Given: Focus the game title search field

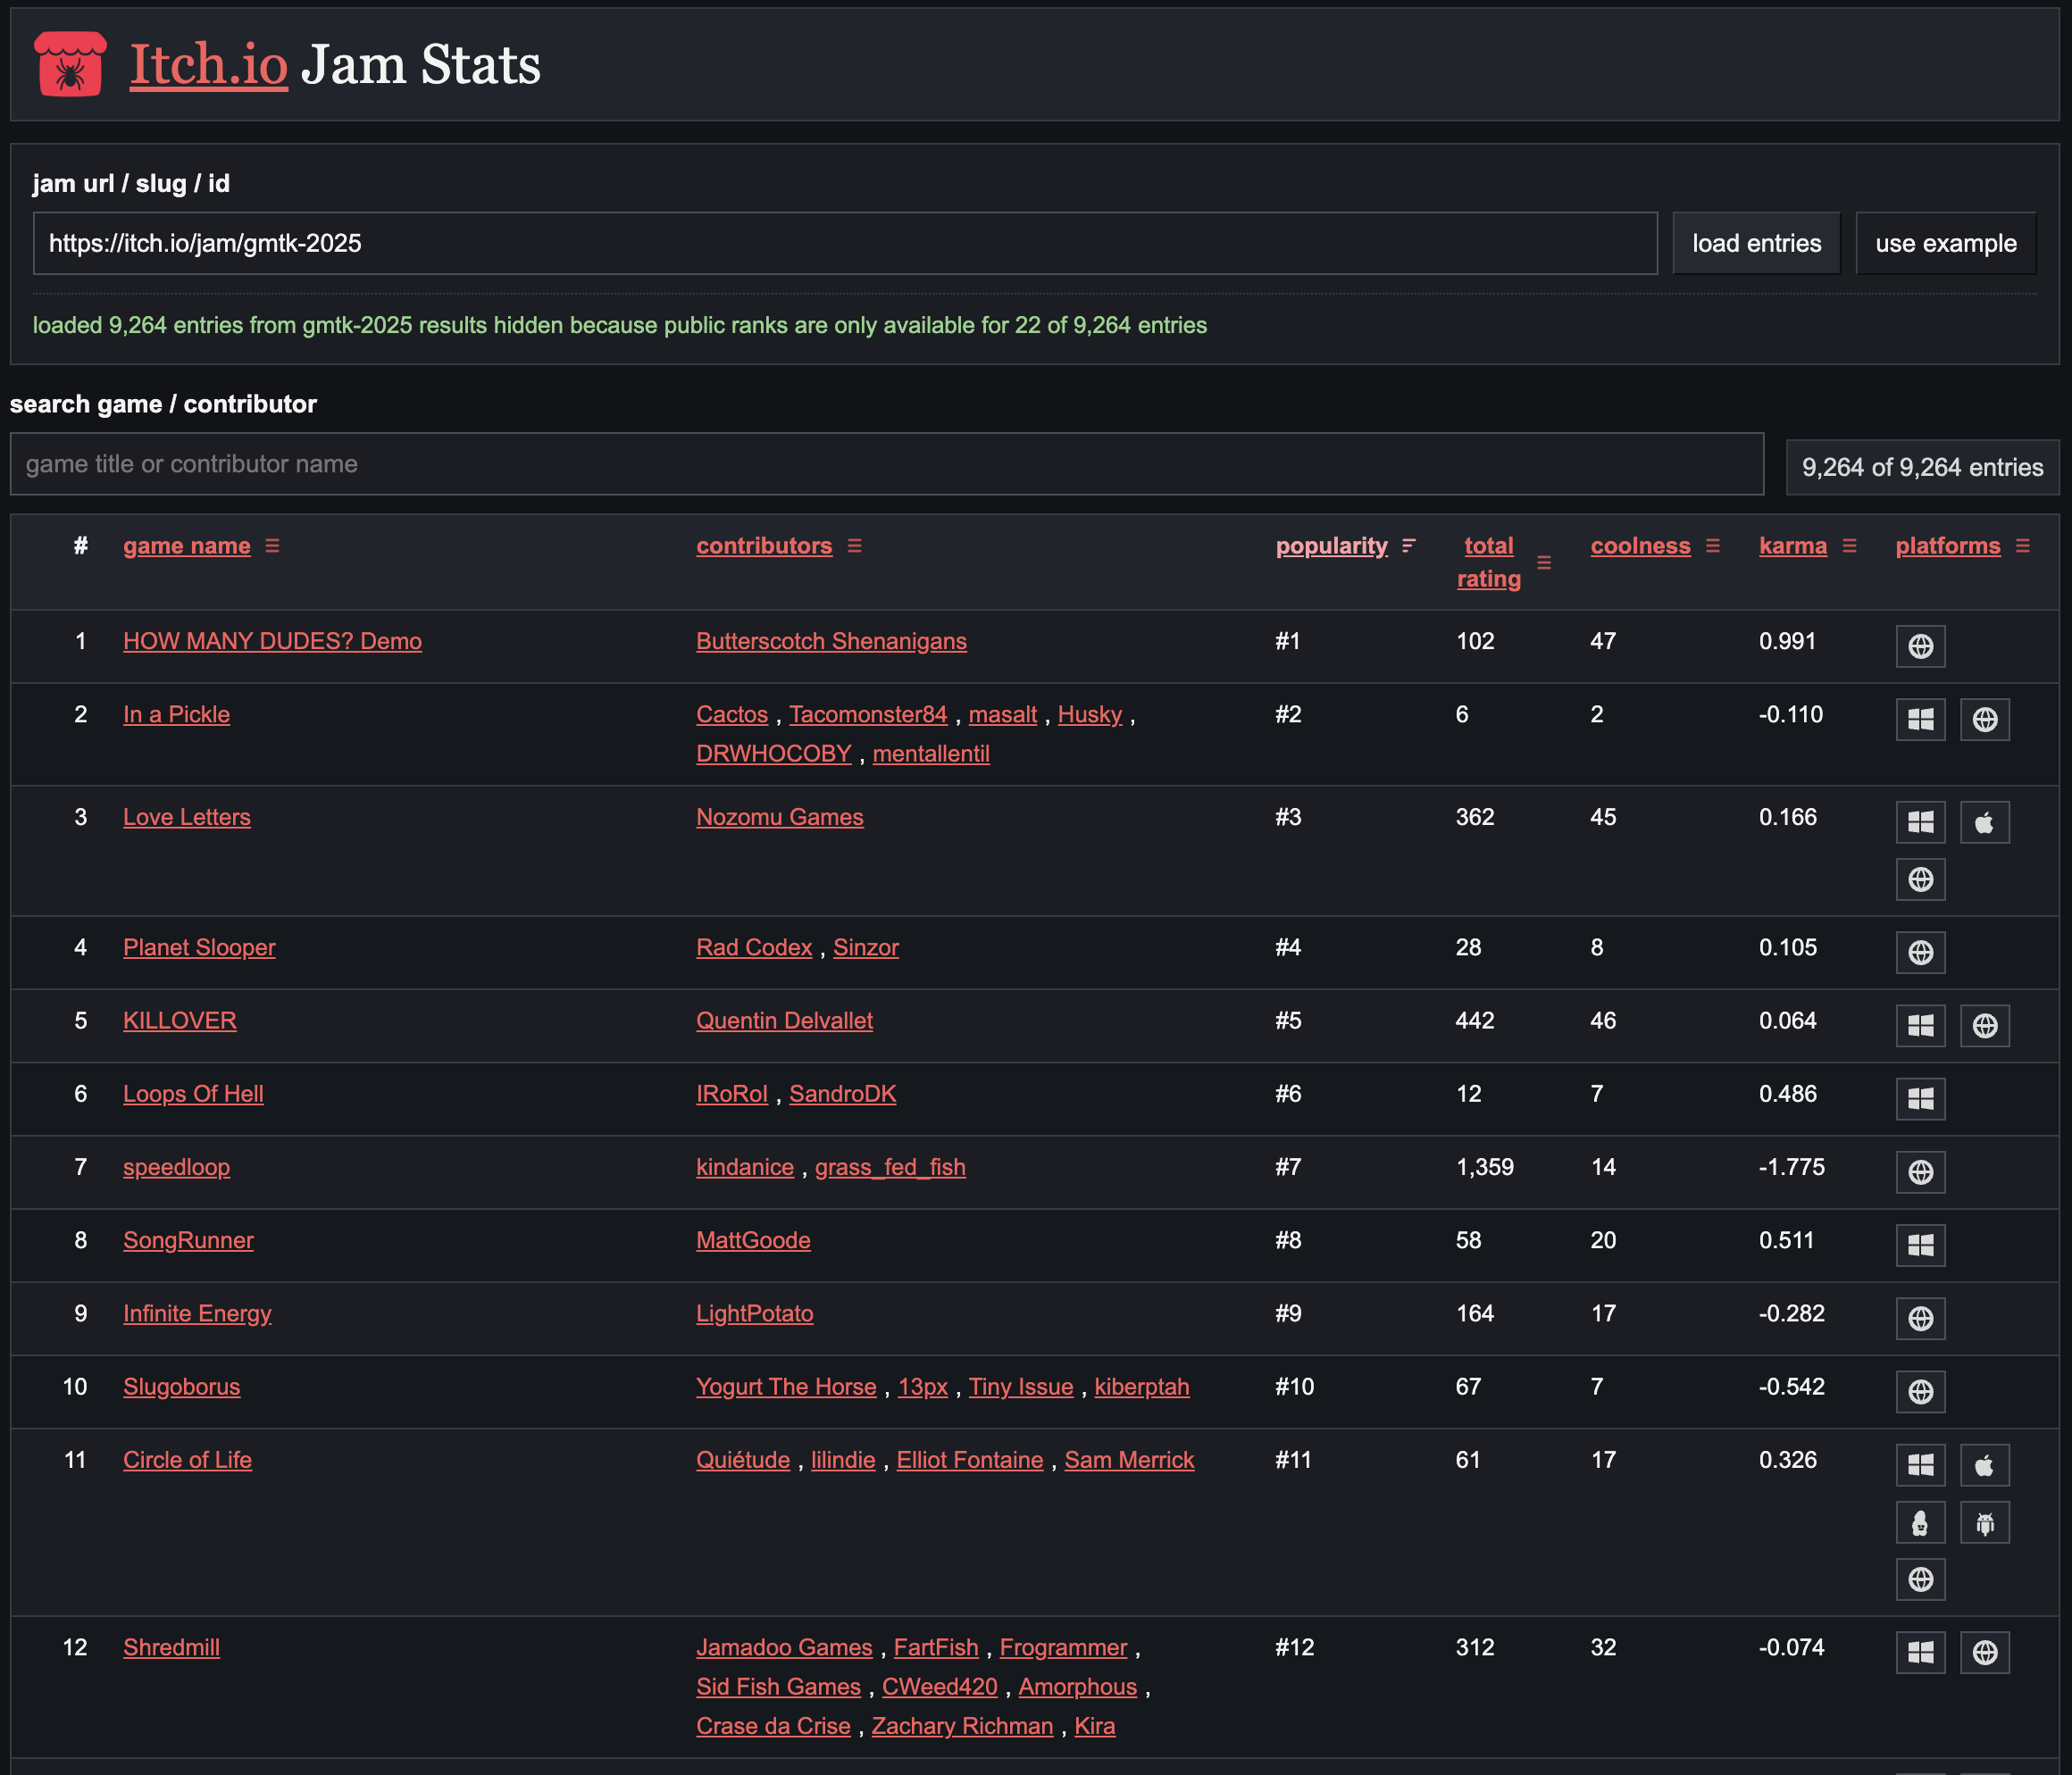Looking at the screenshot, I should (x=886, y=464).
